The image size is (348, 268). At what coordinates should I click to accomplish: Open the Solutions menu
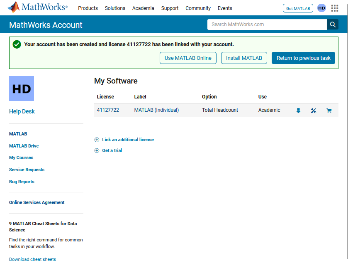pyautogui.click(x=115, y=8)
